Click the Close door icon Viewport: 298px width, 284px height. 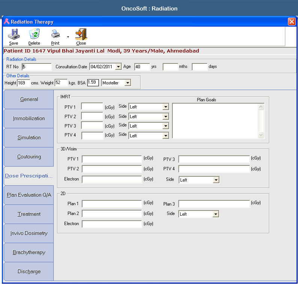click(x=81, y=34)
